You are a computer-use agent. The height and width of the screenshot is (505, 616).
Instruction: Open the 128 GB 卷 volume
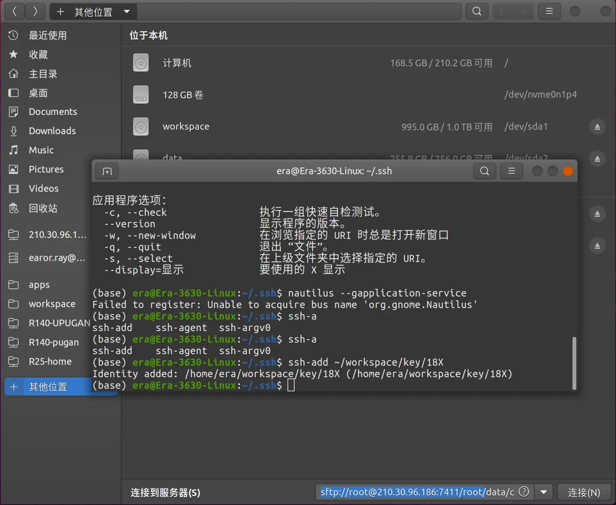tap(183, 95)
